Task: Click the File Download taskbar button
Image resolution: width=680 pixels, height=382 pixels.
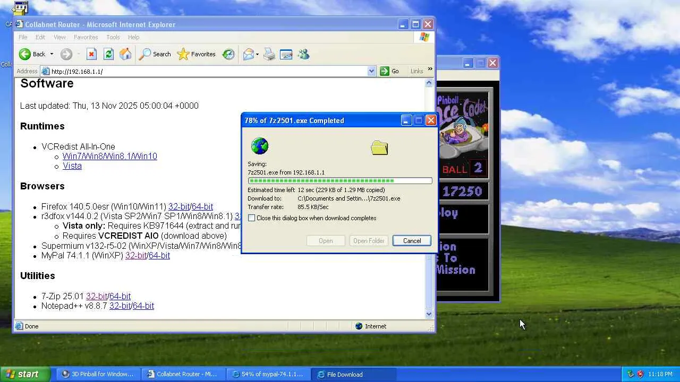Action: point(354,374)
